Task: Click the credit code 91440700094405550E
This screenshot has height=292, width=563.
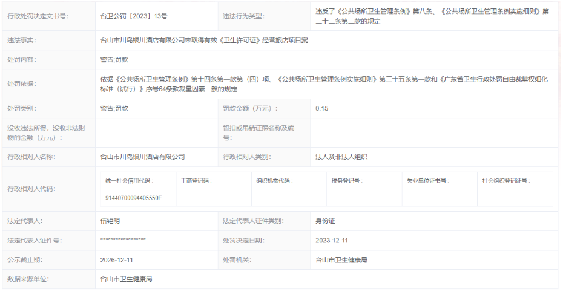Action: [x=133, y=198]
